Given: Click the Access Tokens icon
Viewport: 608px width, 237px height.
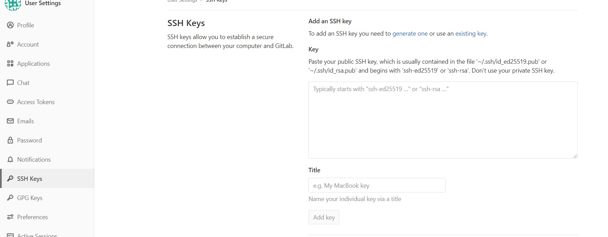Looking at the screenshot, I should coord(10,102).
